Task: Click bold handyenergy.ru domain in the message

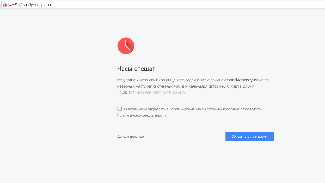Action: tap(243, 80)
